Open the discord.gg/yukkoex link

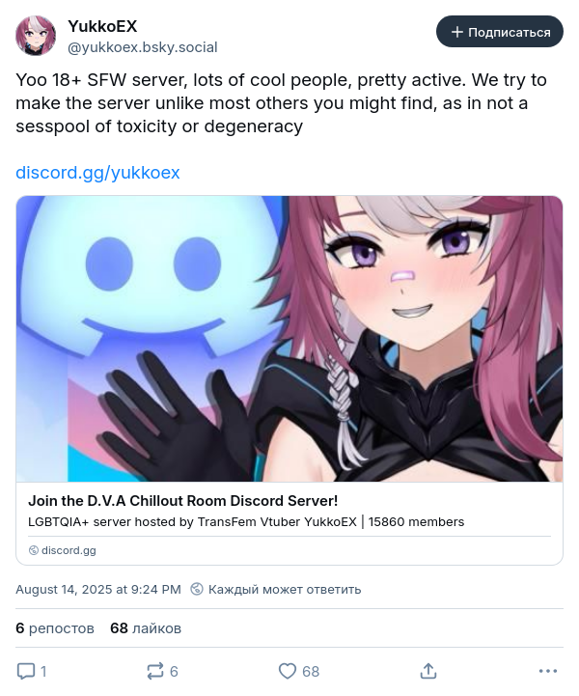tap(97, 172)
